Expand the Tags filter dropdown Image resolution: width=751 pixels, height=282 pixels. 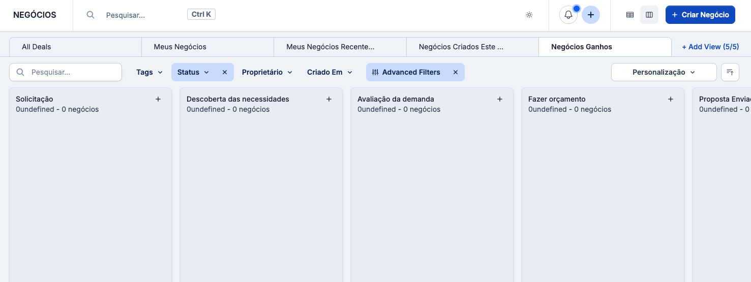149,72
